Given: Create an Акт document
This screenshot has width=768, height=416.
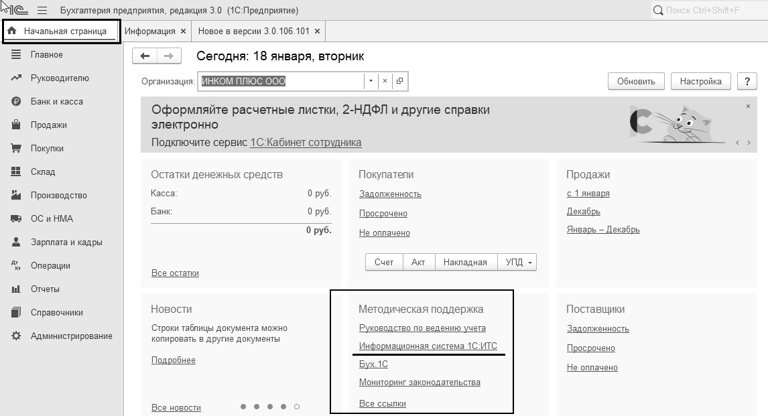Looking at the screenshot, I should click(x=418, y=263).
